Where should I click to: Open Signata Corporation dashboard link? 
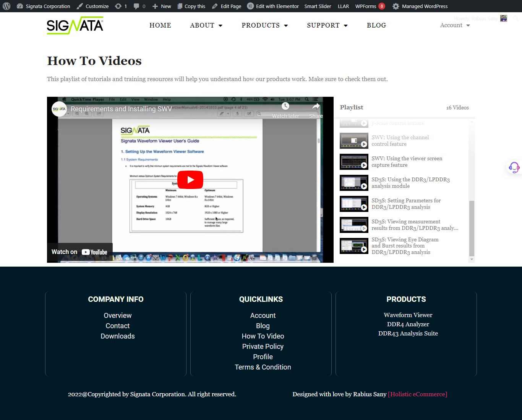[44, 6]
